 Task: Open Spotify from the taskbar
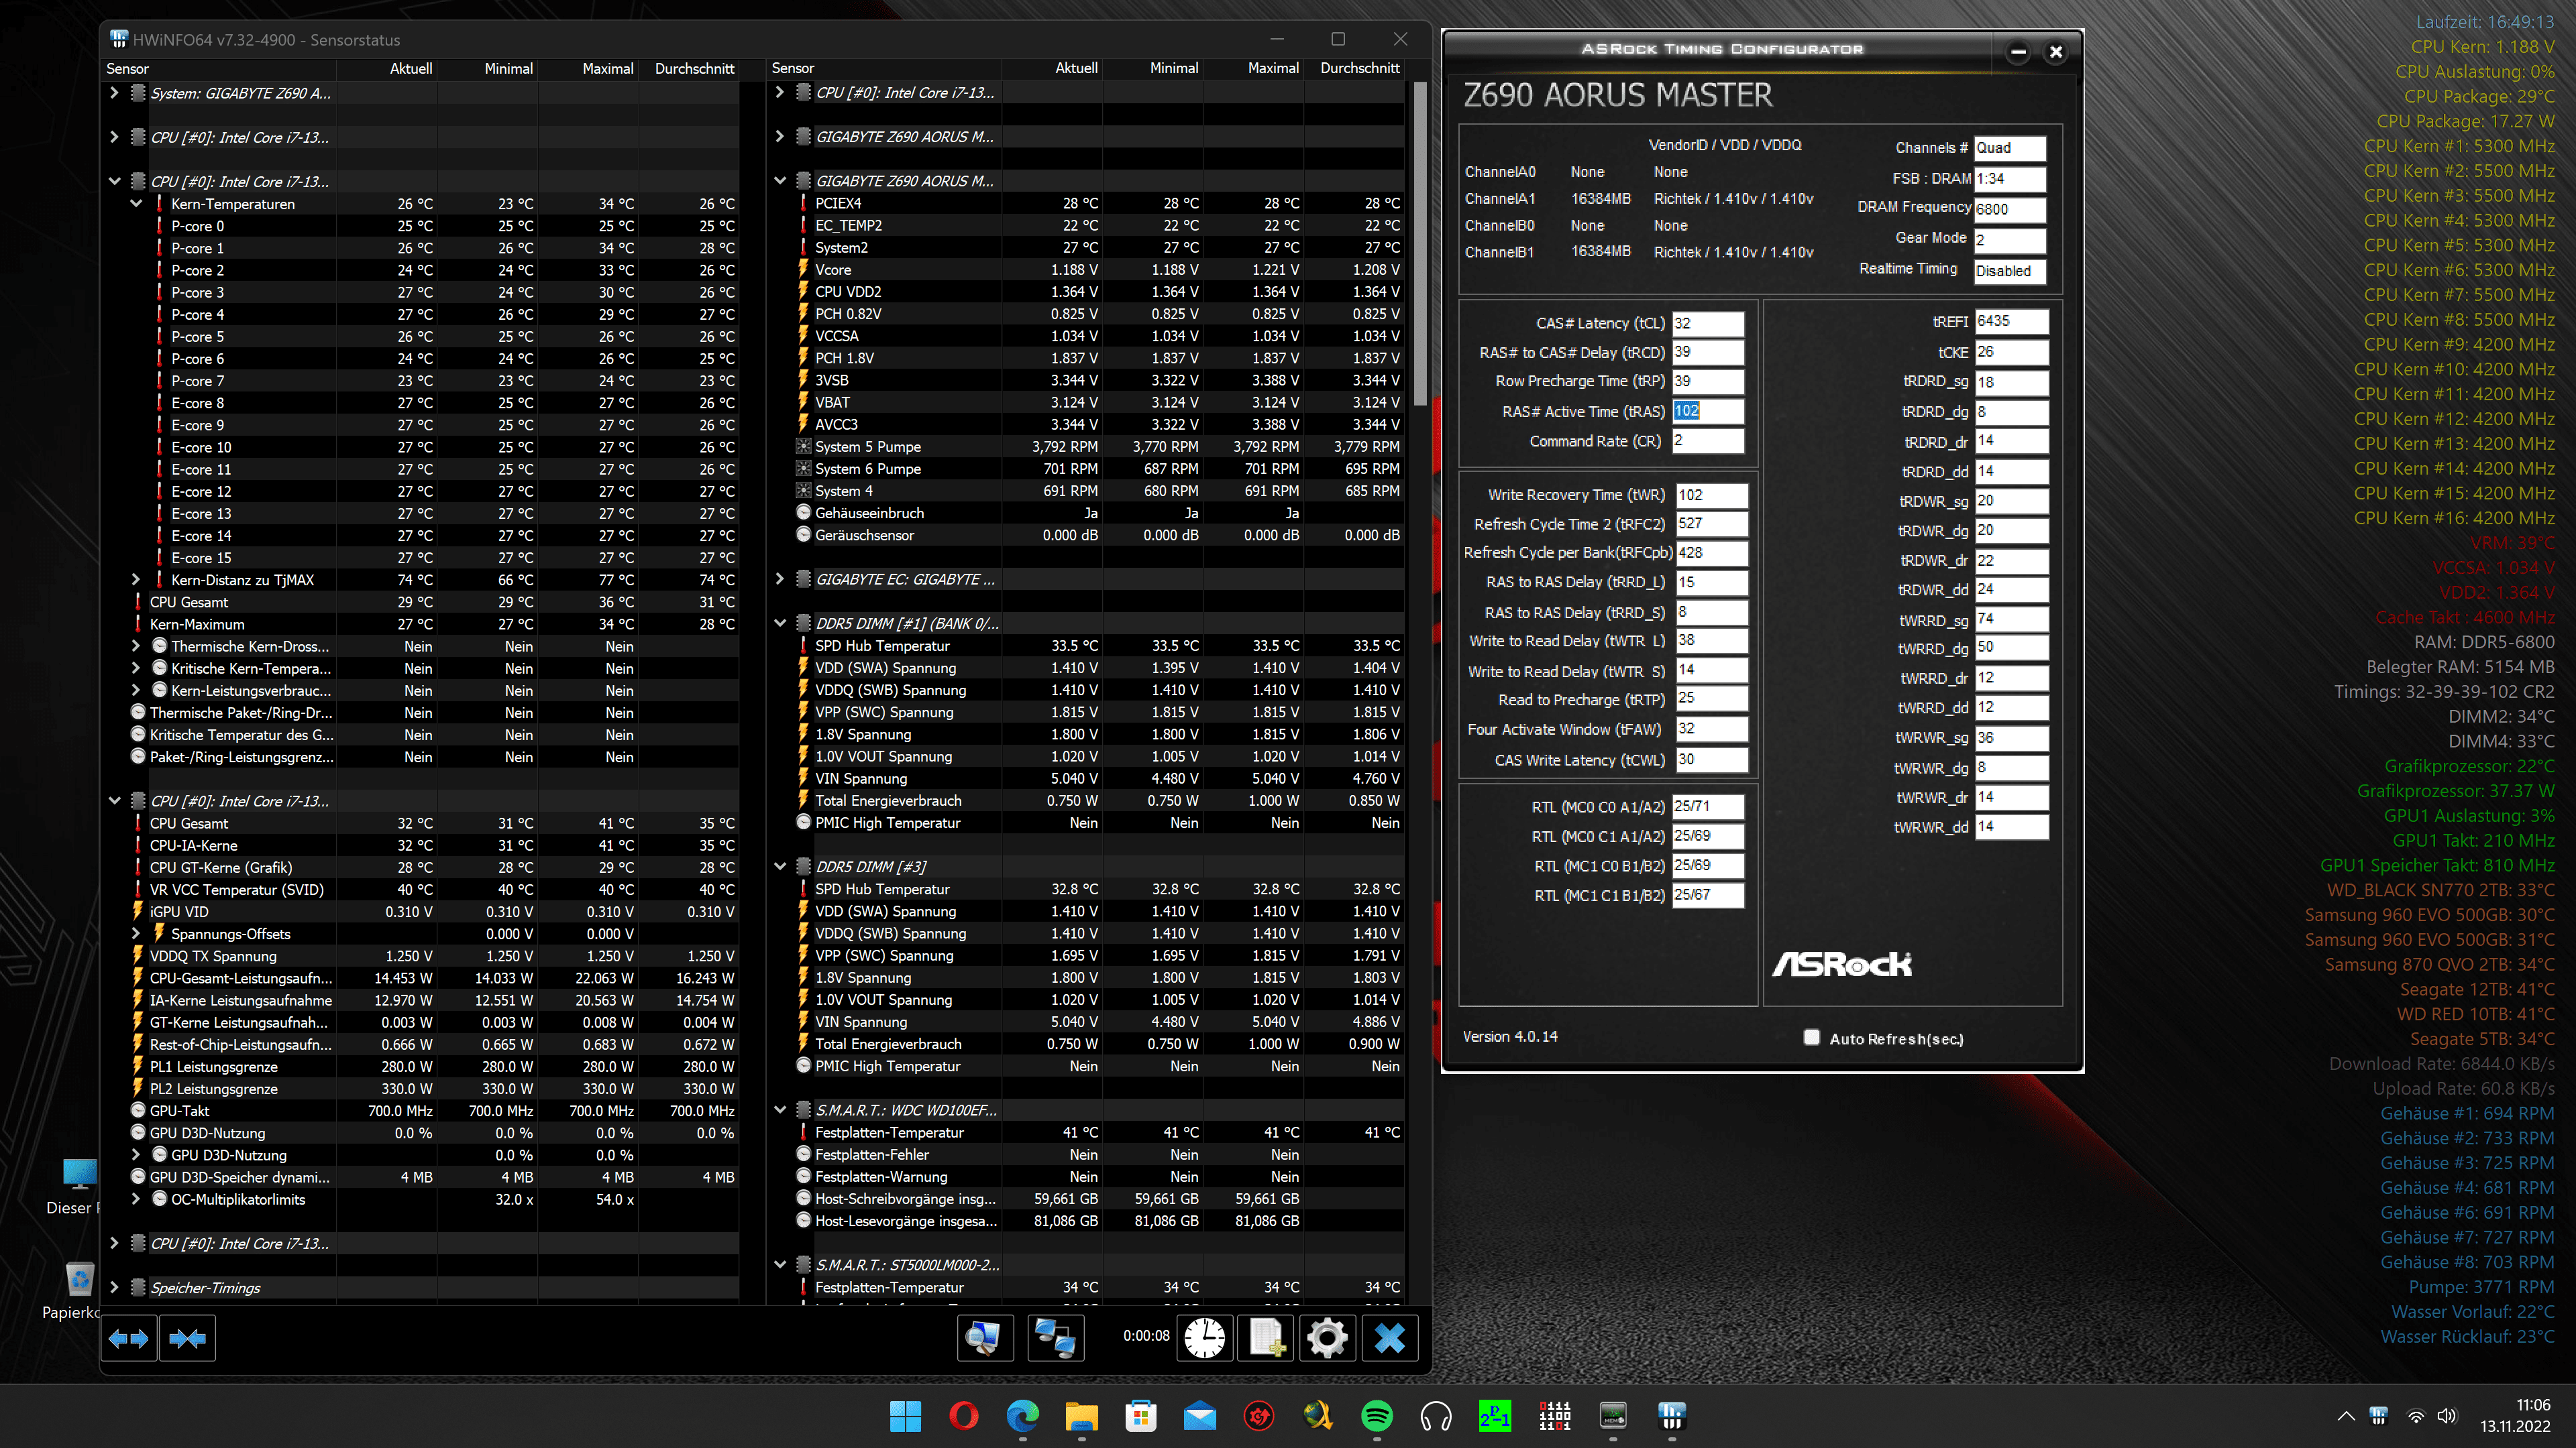pos(1377,1415)
